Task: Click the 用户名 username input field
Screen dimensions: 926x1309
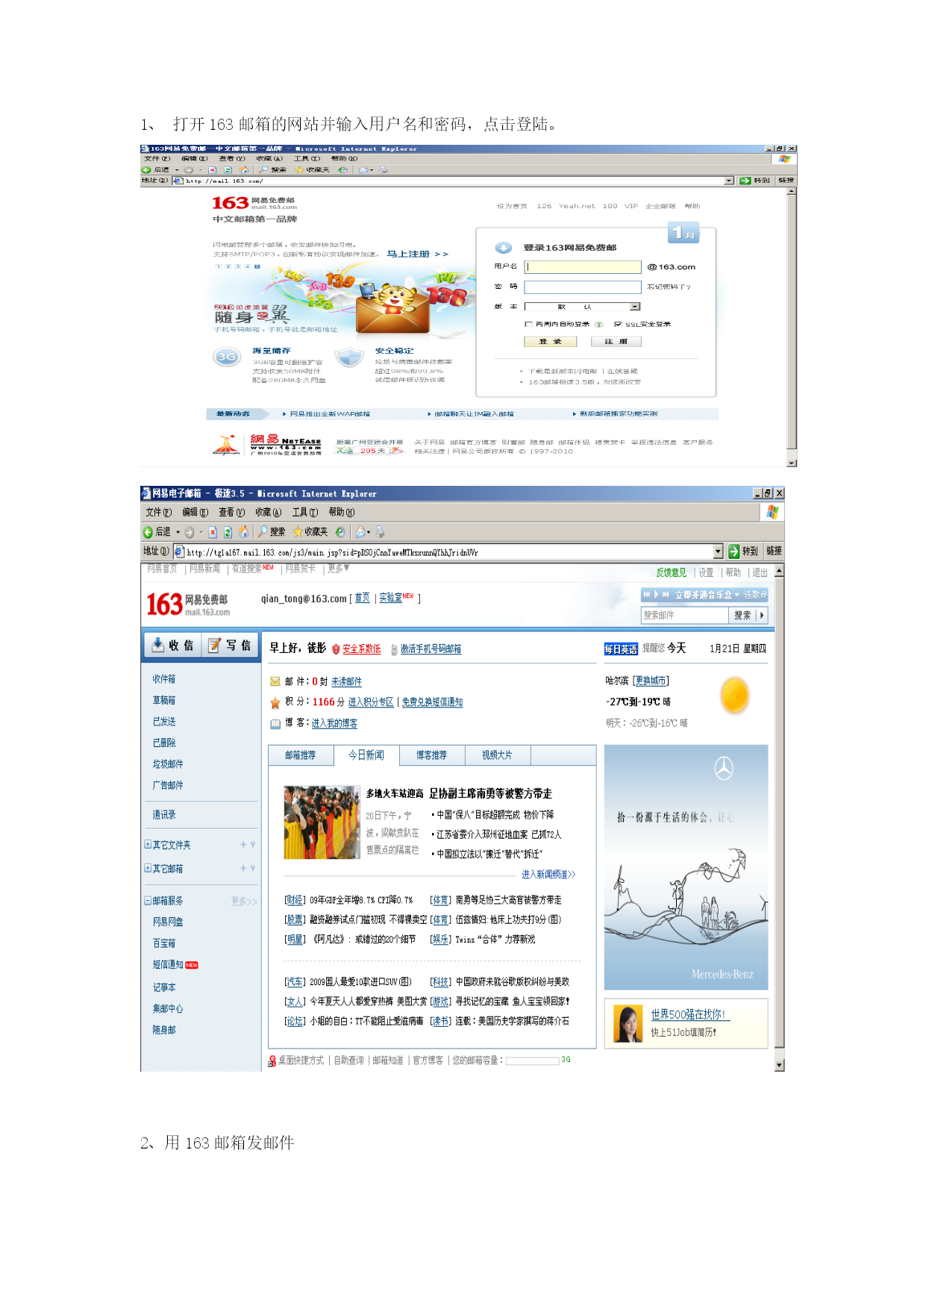Action: [x=583, y=267]
